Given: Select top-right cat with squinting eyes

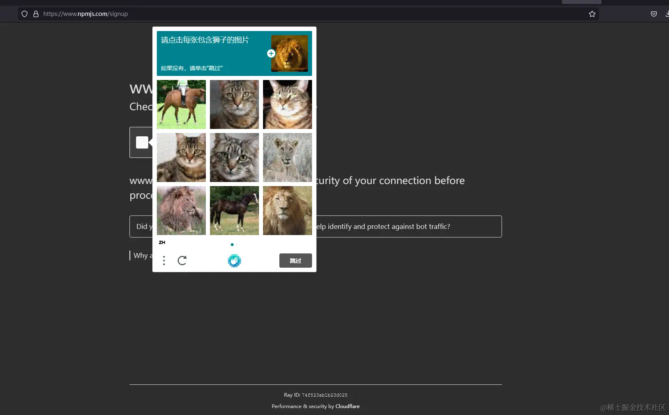Looking at the screenshot, I should 288,104.
